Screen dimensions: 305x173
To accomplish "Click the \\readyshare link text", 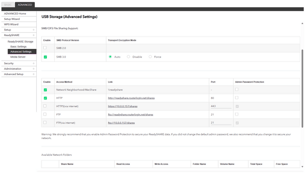I will pyautogui.click(x=115, y=90).
